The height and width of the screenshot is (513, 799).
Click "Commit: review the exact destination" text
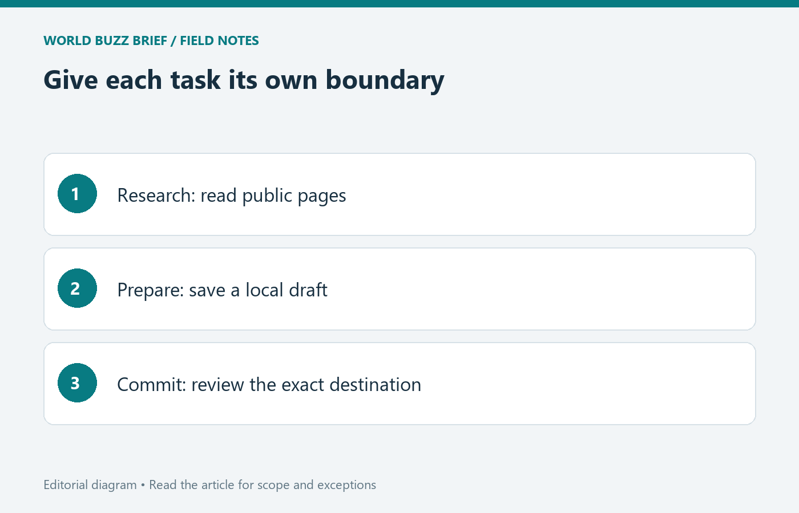pyautogui.click(x=269, y=385)
